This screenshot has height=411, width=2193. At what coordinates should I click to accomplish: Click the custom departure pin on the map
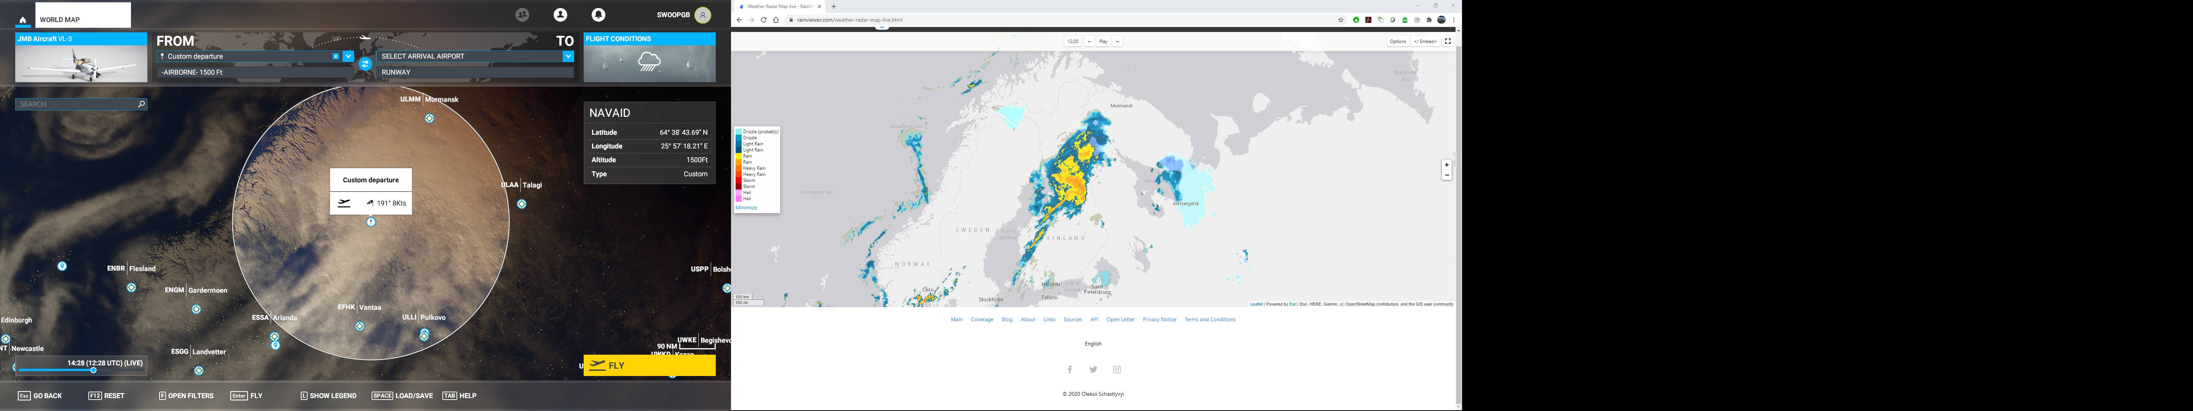pyautogui.click(x=371, y=222)
